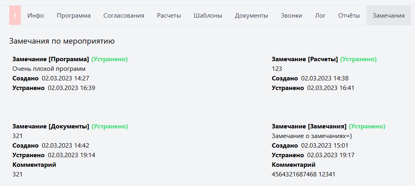Click the Замечание [Документы] heading
415x186 pixels.
(x=51, y=126)
